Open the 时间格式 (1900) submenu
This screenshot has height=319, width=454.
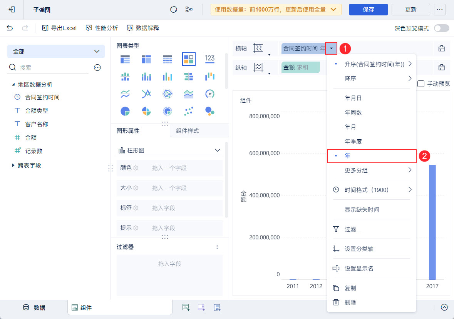coord(372,190)
